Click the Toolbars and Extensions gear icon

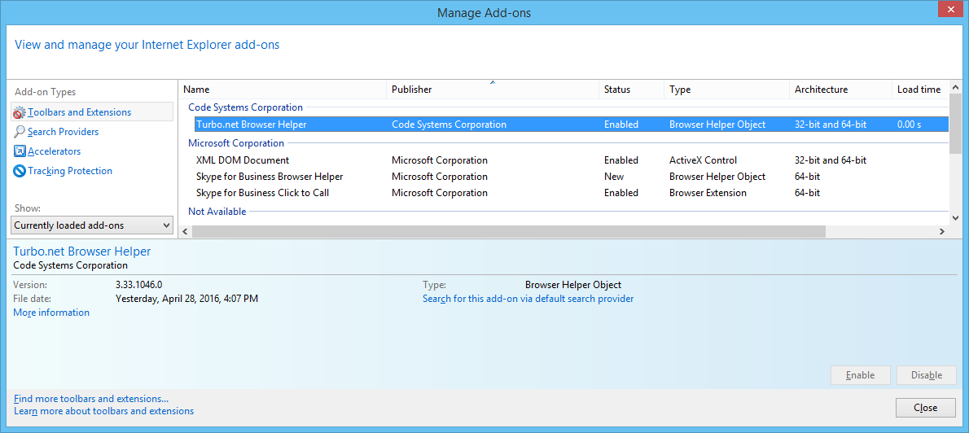[x=20, y=112]
